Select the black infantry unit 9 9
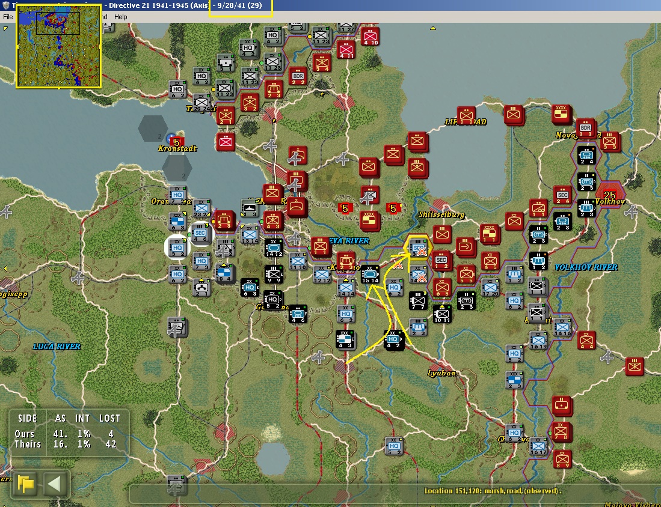661x507 pixels. point(274,274)
